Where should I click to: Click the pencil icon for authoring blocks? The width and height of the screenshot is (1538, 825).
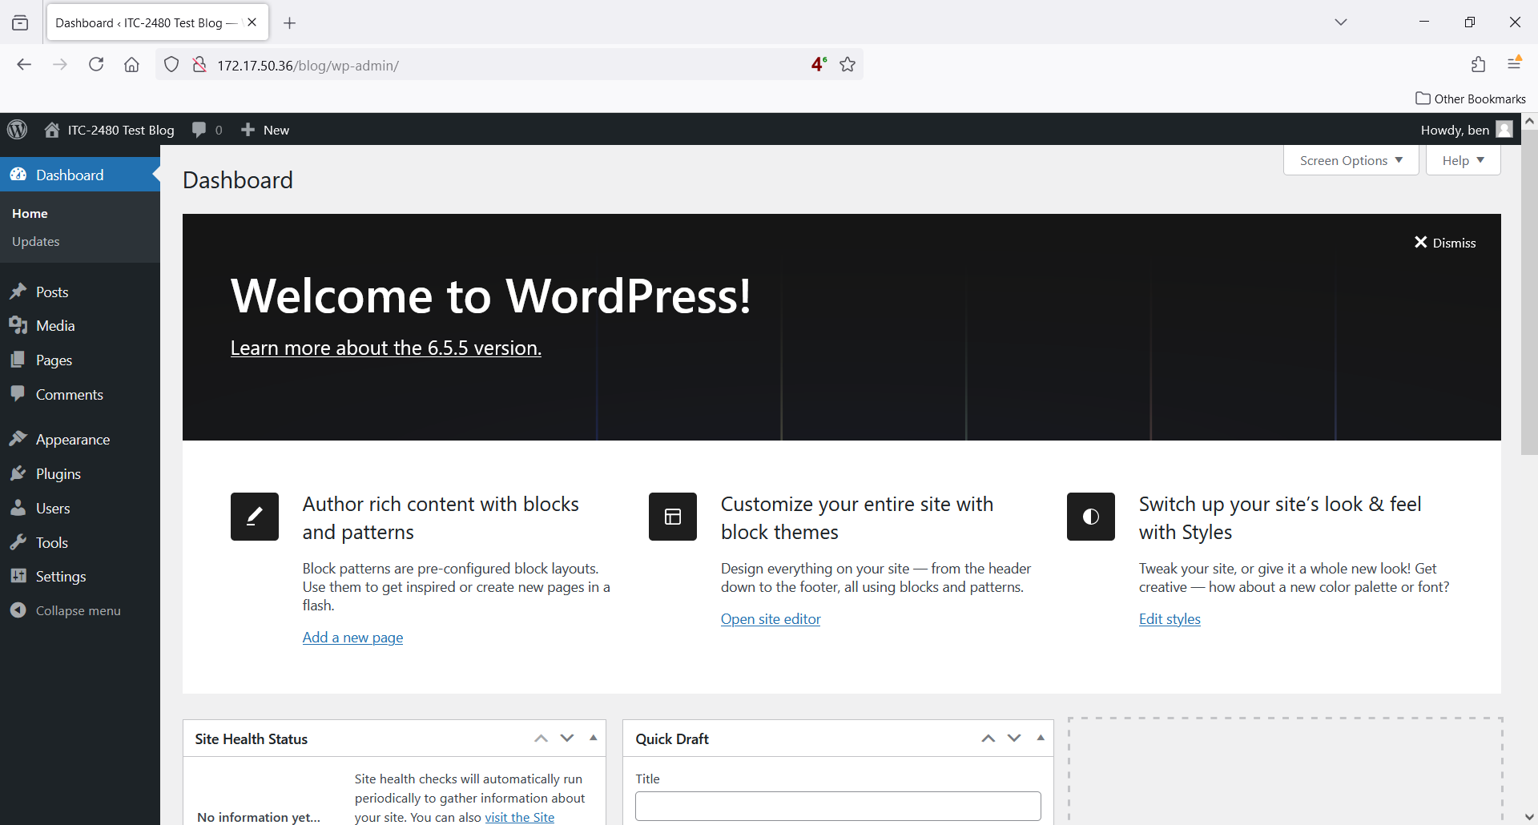(255, 517)
